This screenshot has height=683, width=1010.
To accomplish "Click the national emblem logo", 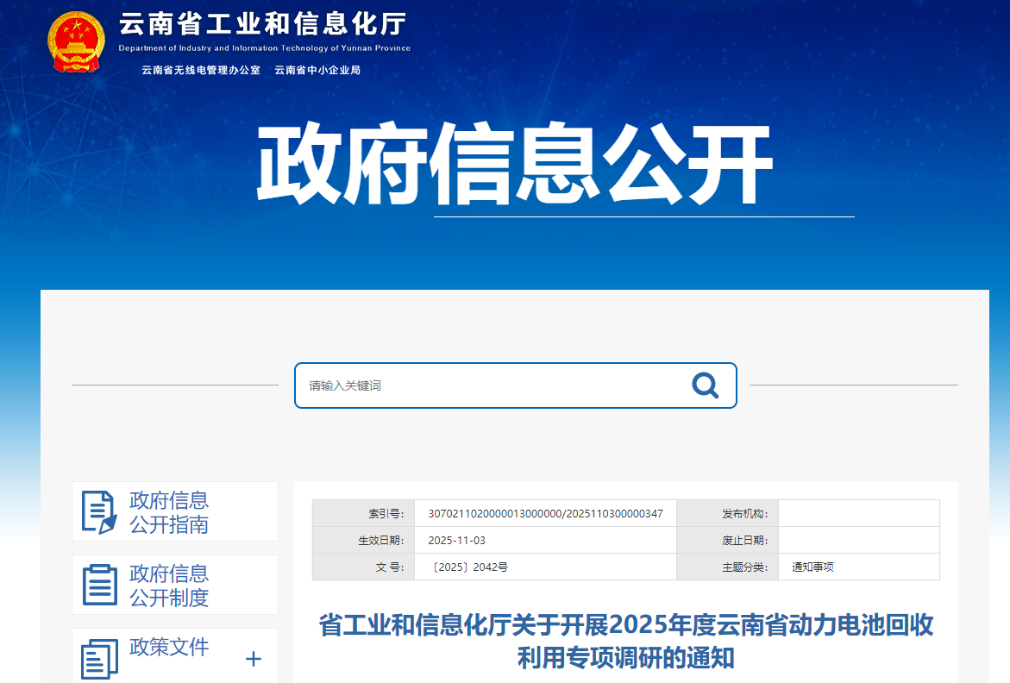I will [x=77, y=41].
